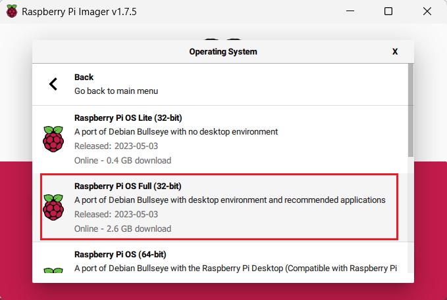Click the 'Online - 2.6 GB download' text
This screenshot has width=447, height=300.
122,228
